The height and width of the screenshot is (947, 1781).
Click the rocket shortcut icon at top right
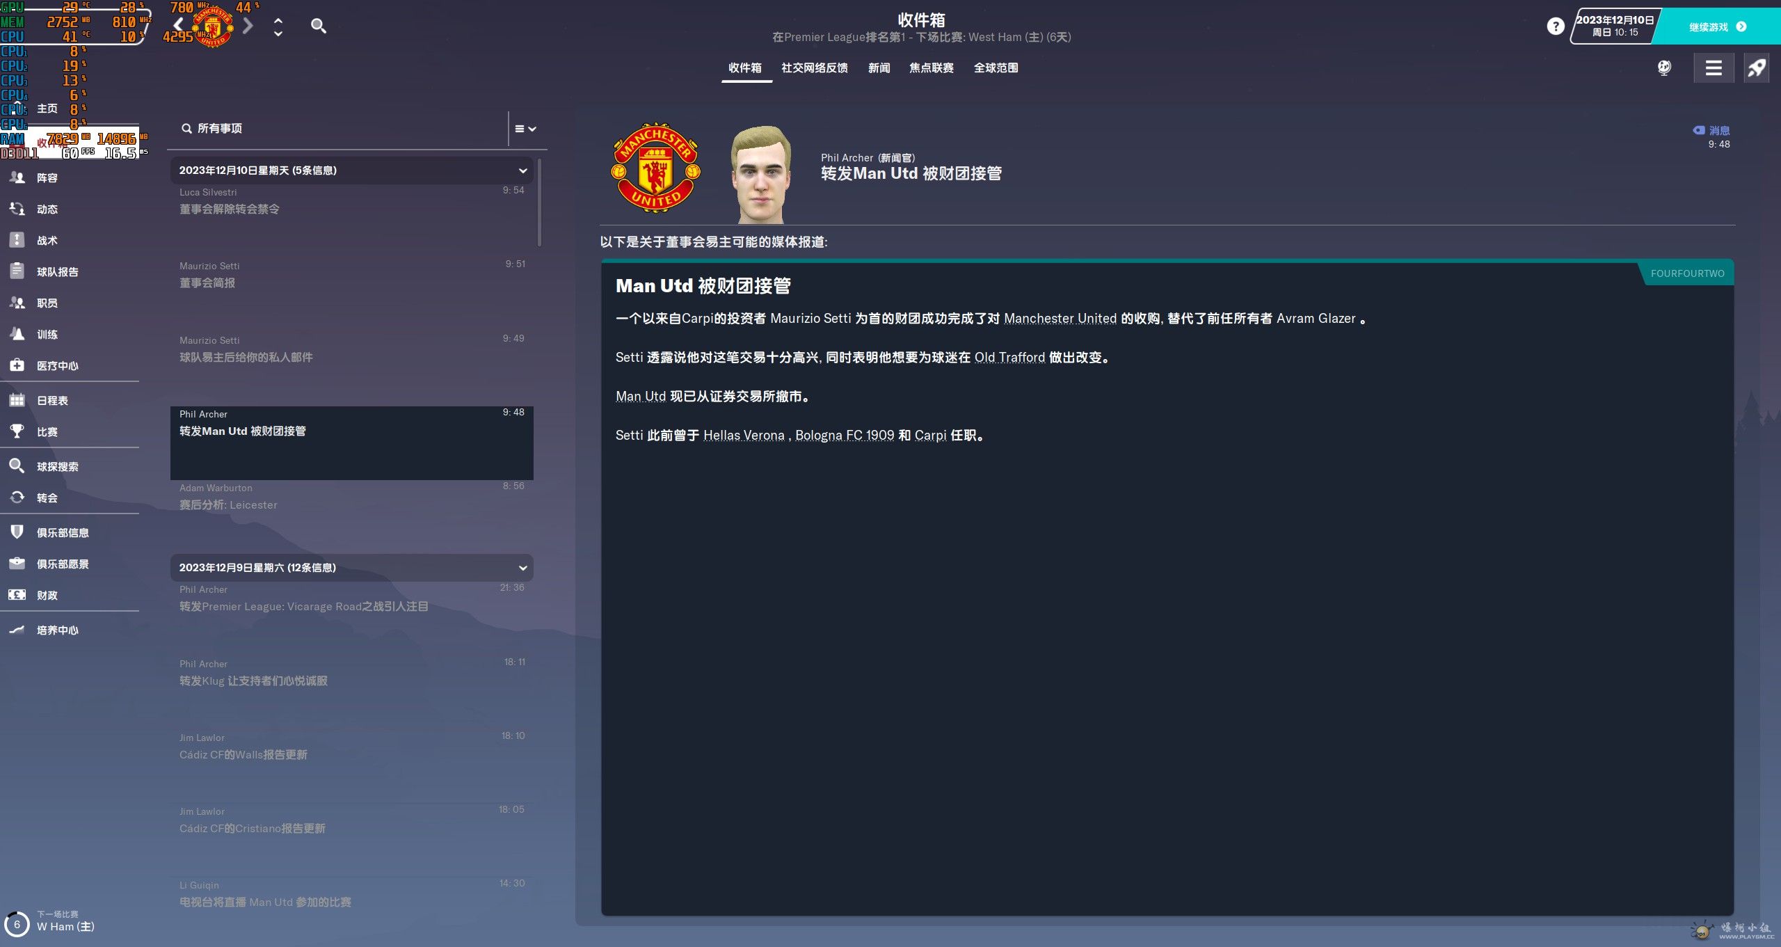pyautogui.click(x=1757, y=68)
